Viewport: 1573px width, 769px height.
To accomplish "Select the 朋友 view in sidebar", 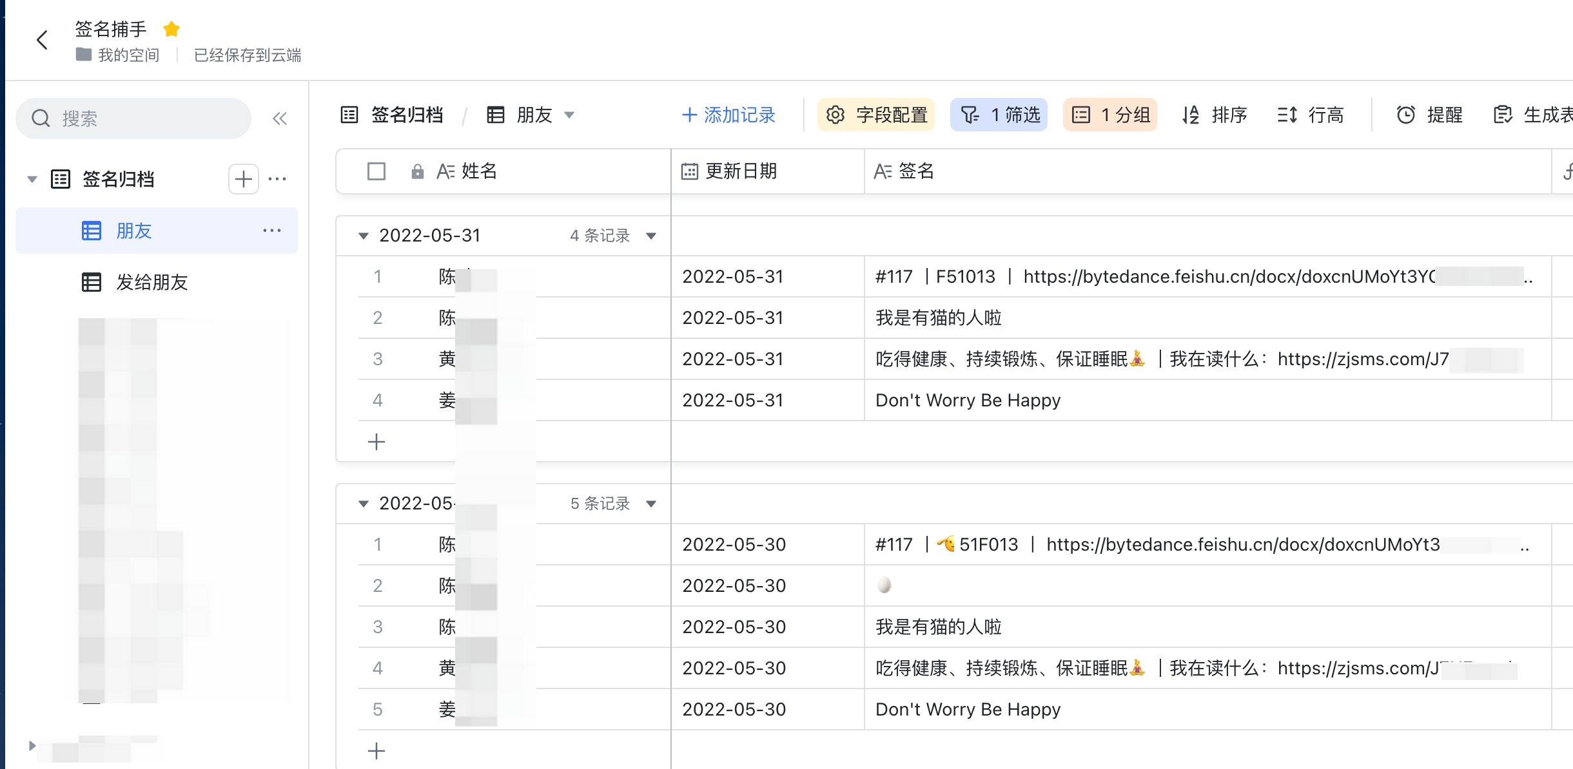I will coord(157,231).
